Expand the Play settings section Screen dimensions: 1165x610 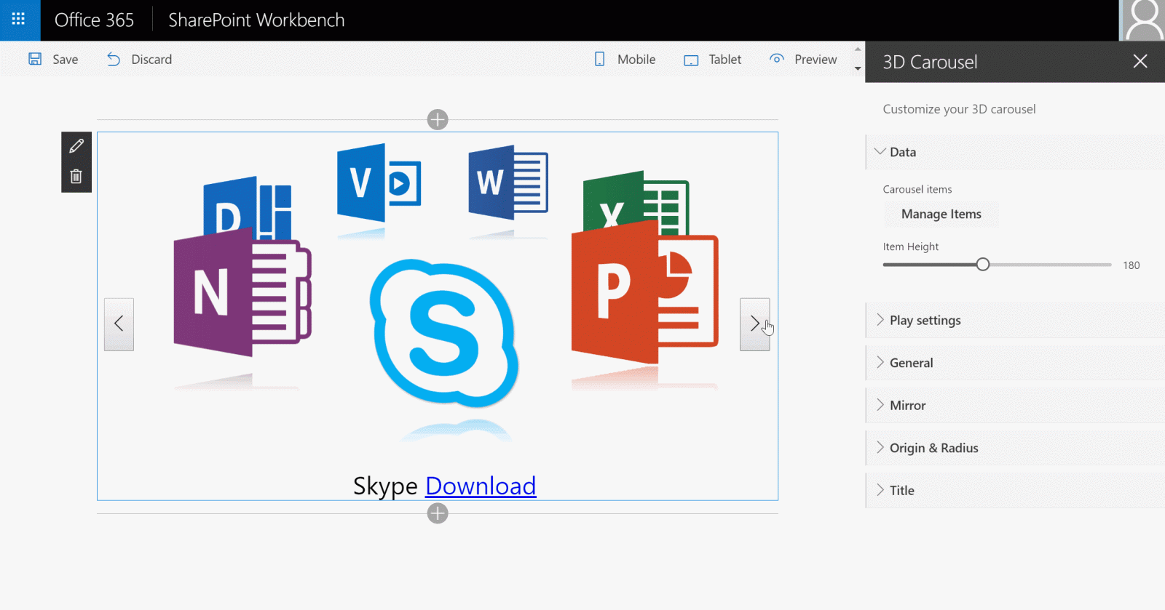[1015, 321]
